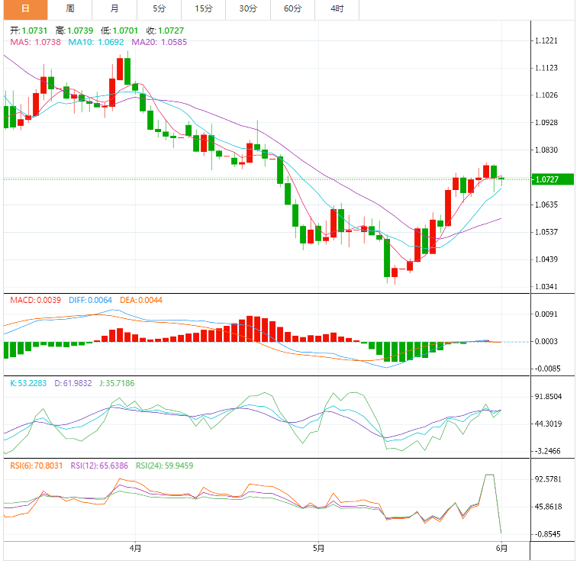Click the -0.0085 MACD axis label

tap(547, 369)
